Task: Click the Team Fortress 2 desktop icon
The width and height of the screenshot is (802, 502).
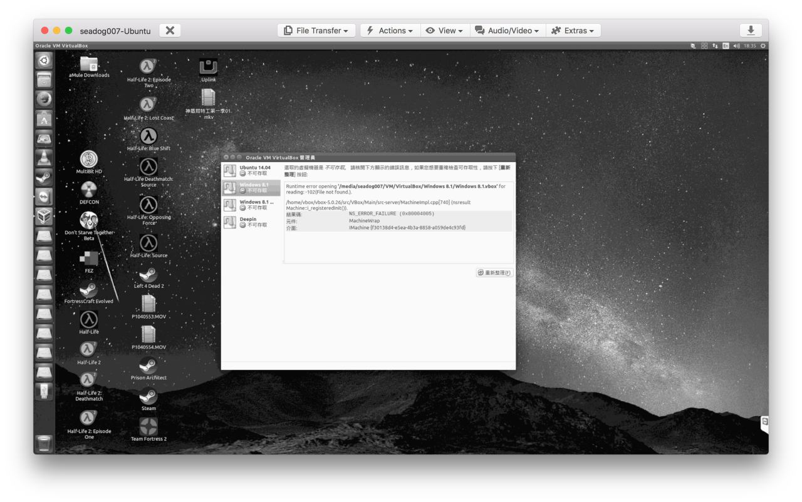Action: 148,428
